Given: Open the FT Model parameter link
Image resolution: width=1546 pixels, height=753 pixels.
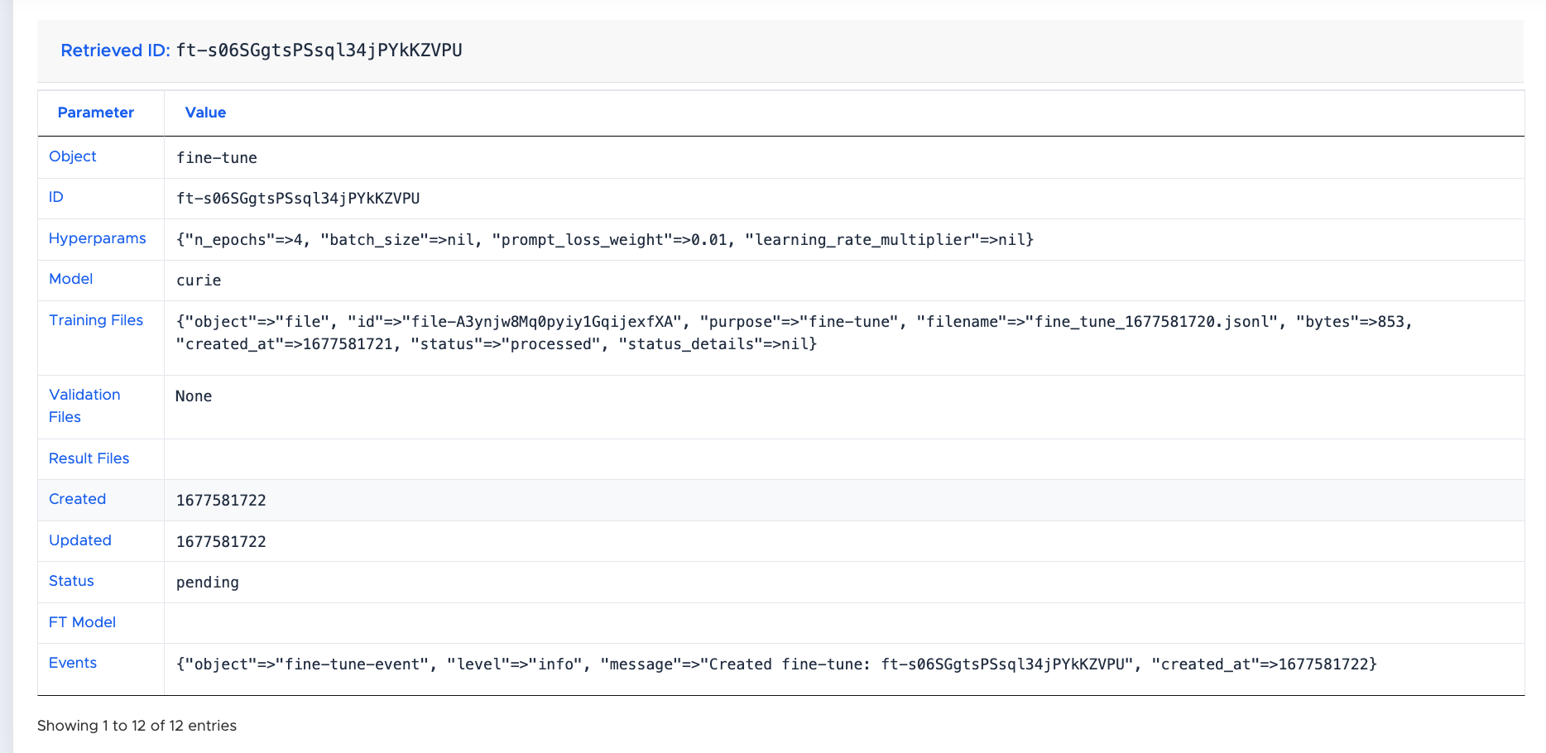Looking at the screenshot, I should pos(82,622).
